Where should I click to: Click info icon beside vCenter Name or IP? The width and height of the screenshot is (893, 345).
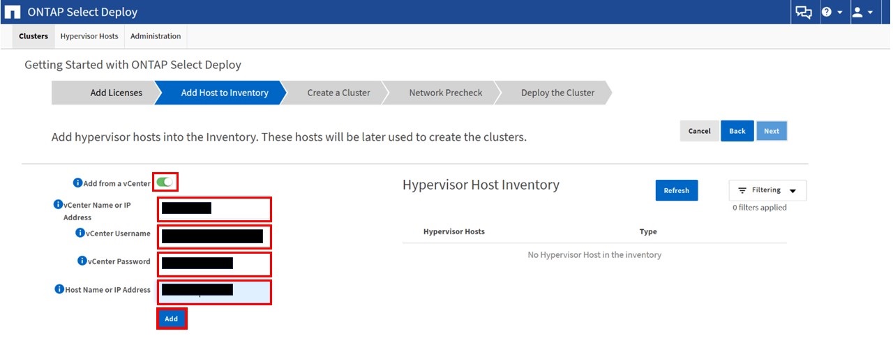point(58,205)
